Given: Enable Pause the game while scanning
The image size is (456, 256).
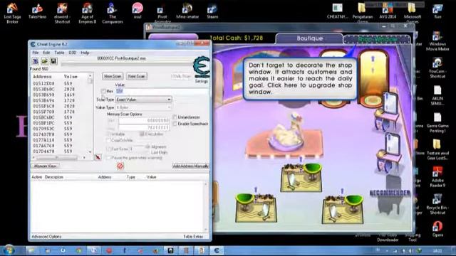Looking at the screenshot, I should [109, 158].
